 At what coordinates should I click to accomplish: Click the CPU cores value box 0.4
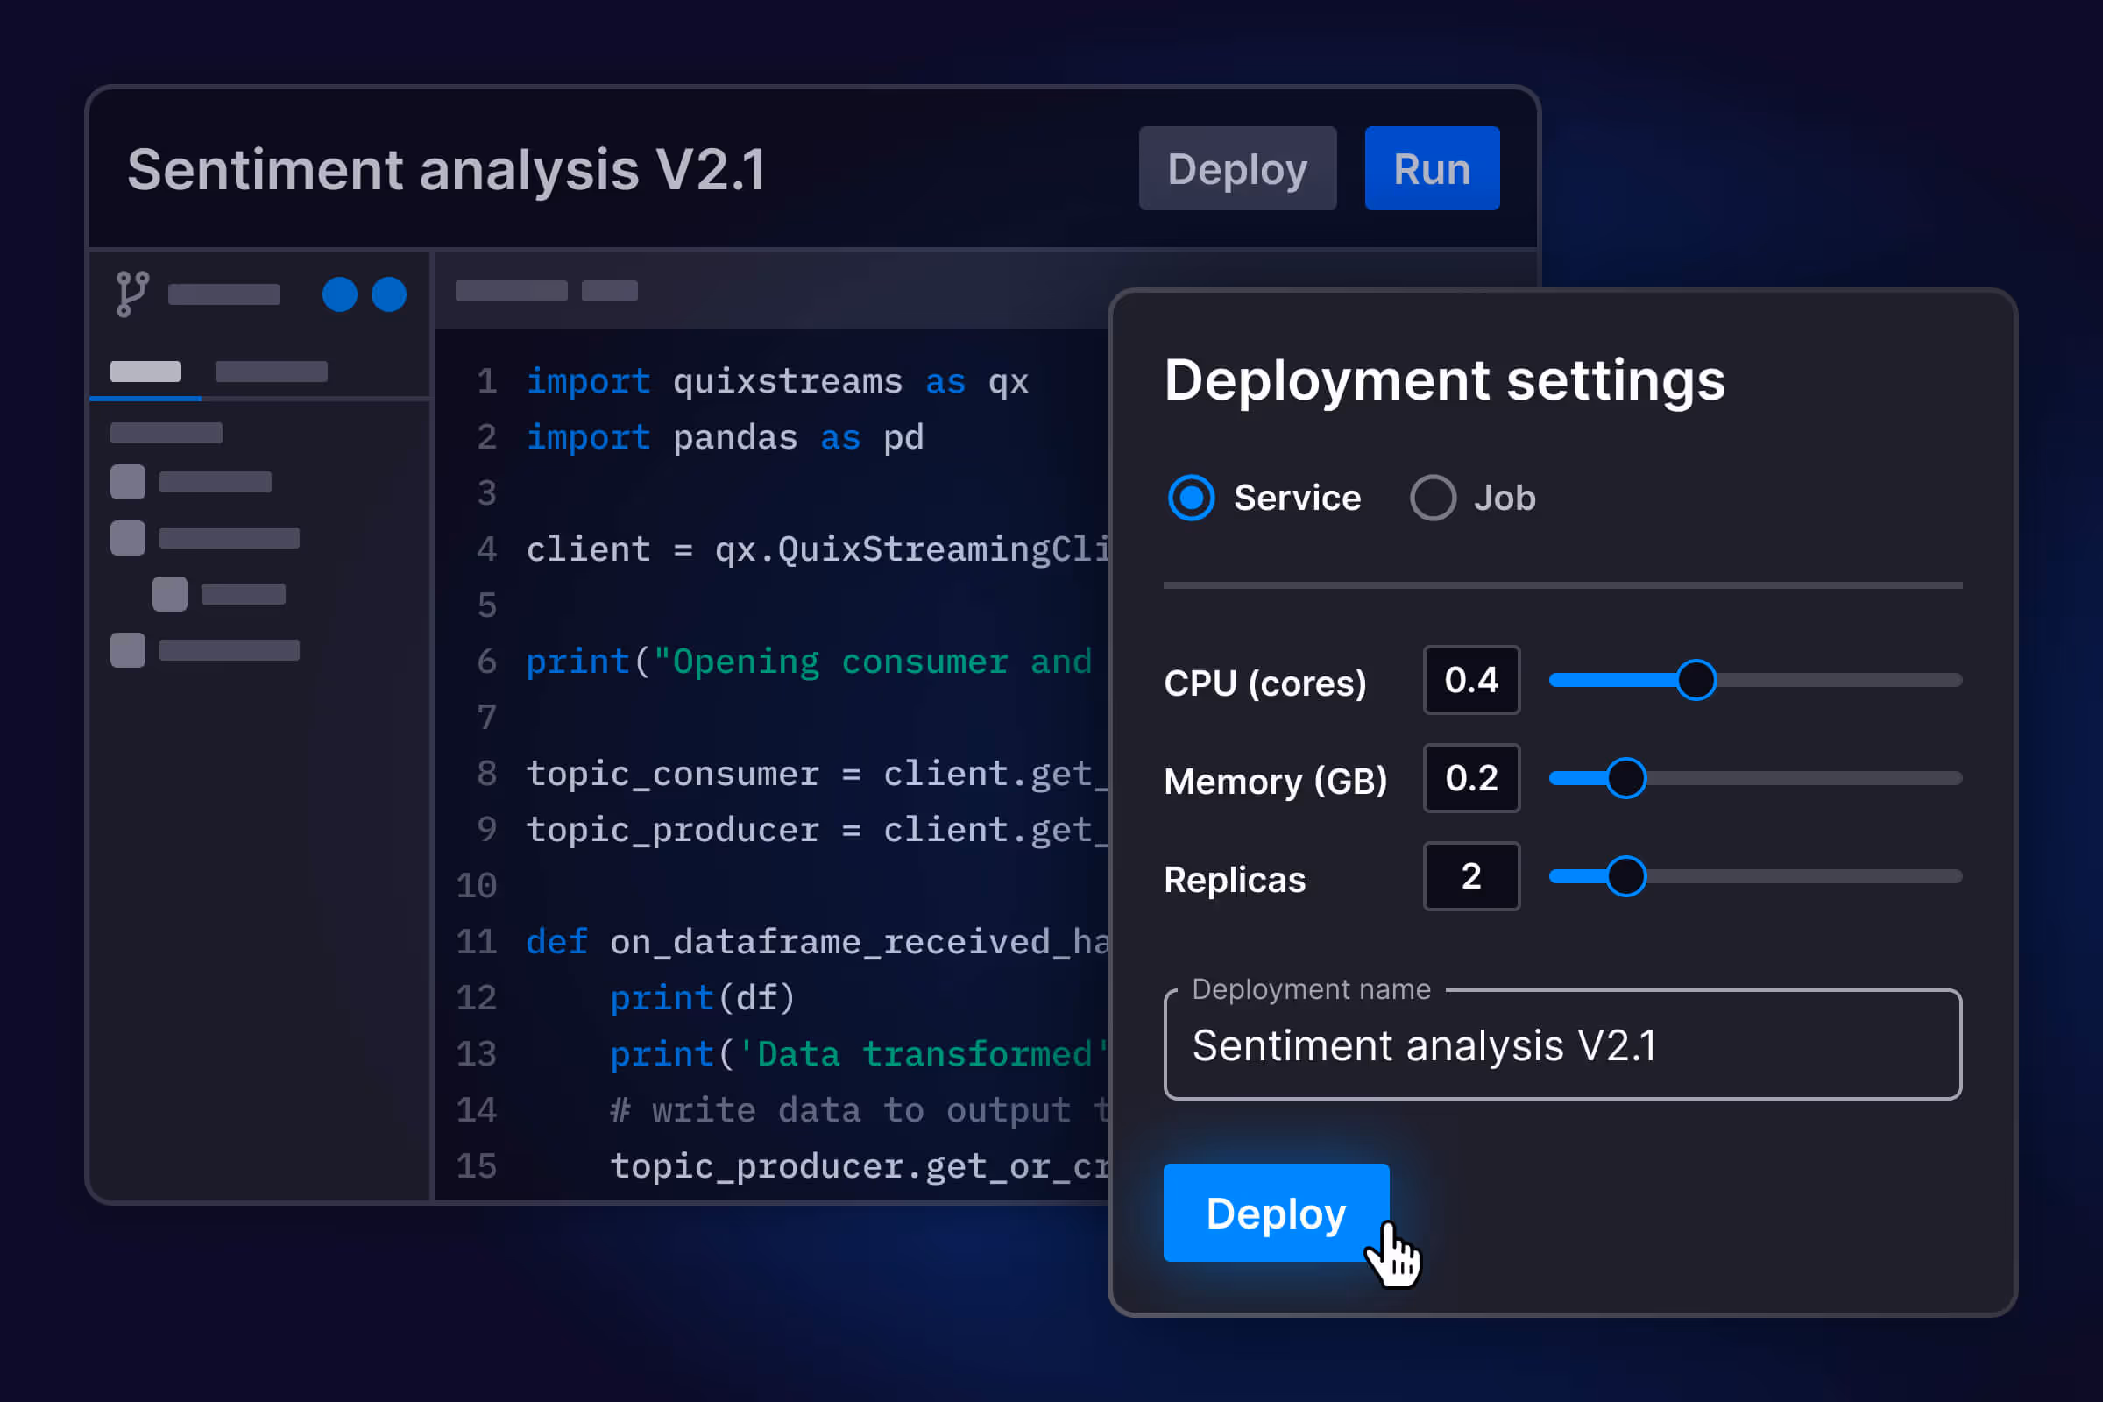[1471, 681]
